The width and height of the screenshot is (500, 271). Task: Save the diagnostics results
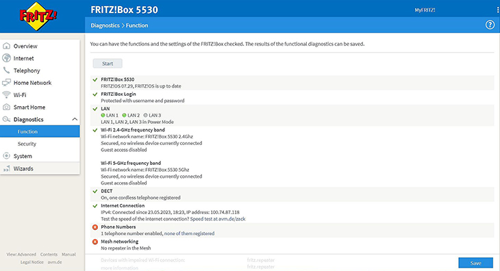pos(475,263)
